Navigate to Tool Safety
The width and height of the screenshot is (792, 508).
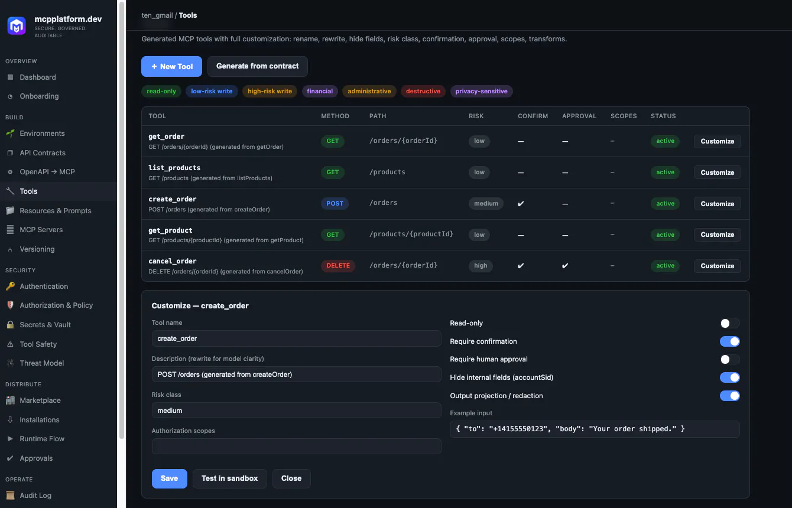[x=59, y=344]
